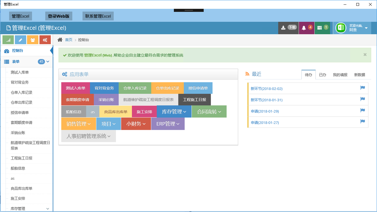Click the 套期额度申请 tile
The width and height of the screenshot is (377, 212).
click(x=77, y=99)
